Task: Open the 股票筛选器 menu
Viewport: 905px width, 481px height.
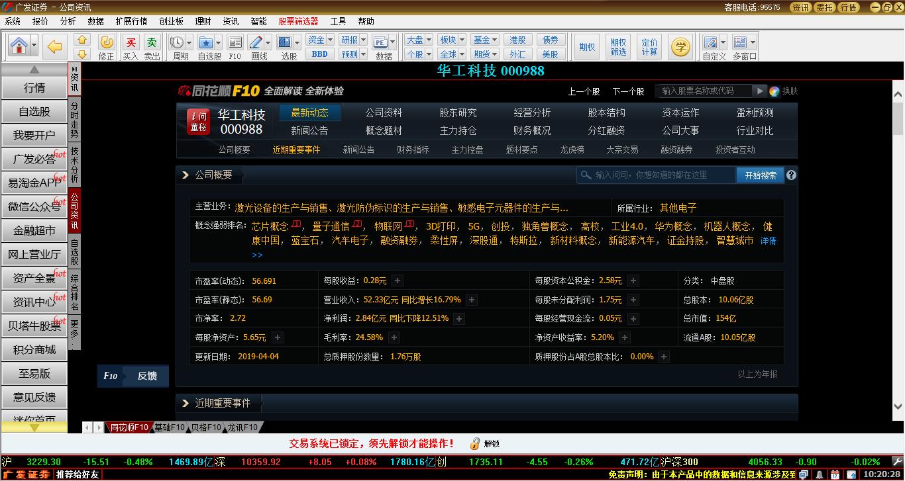Action: [x=298, y=21]
